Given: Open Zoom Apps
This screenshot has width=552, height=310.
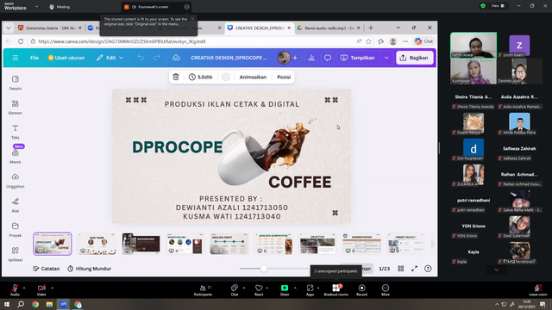Looking at the screenshot, I should click(310, 290).
